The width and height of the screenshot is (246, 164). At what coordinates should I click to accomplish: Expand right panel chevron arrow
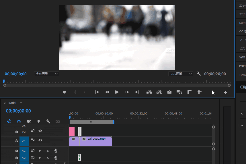coord(242,114)
